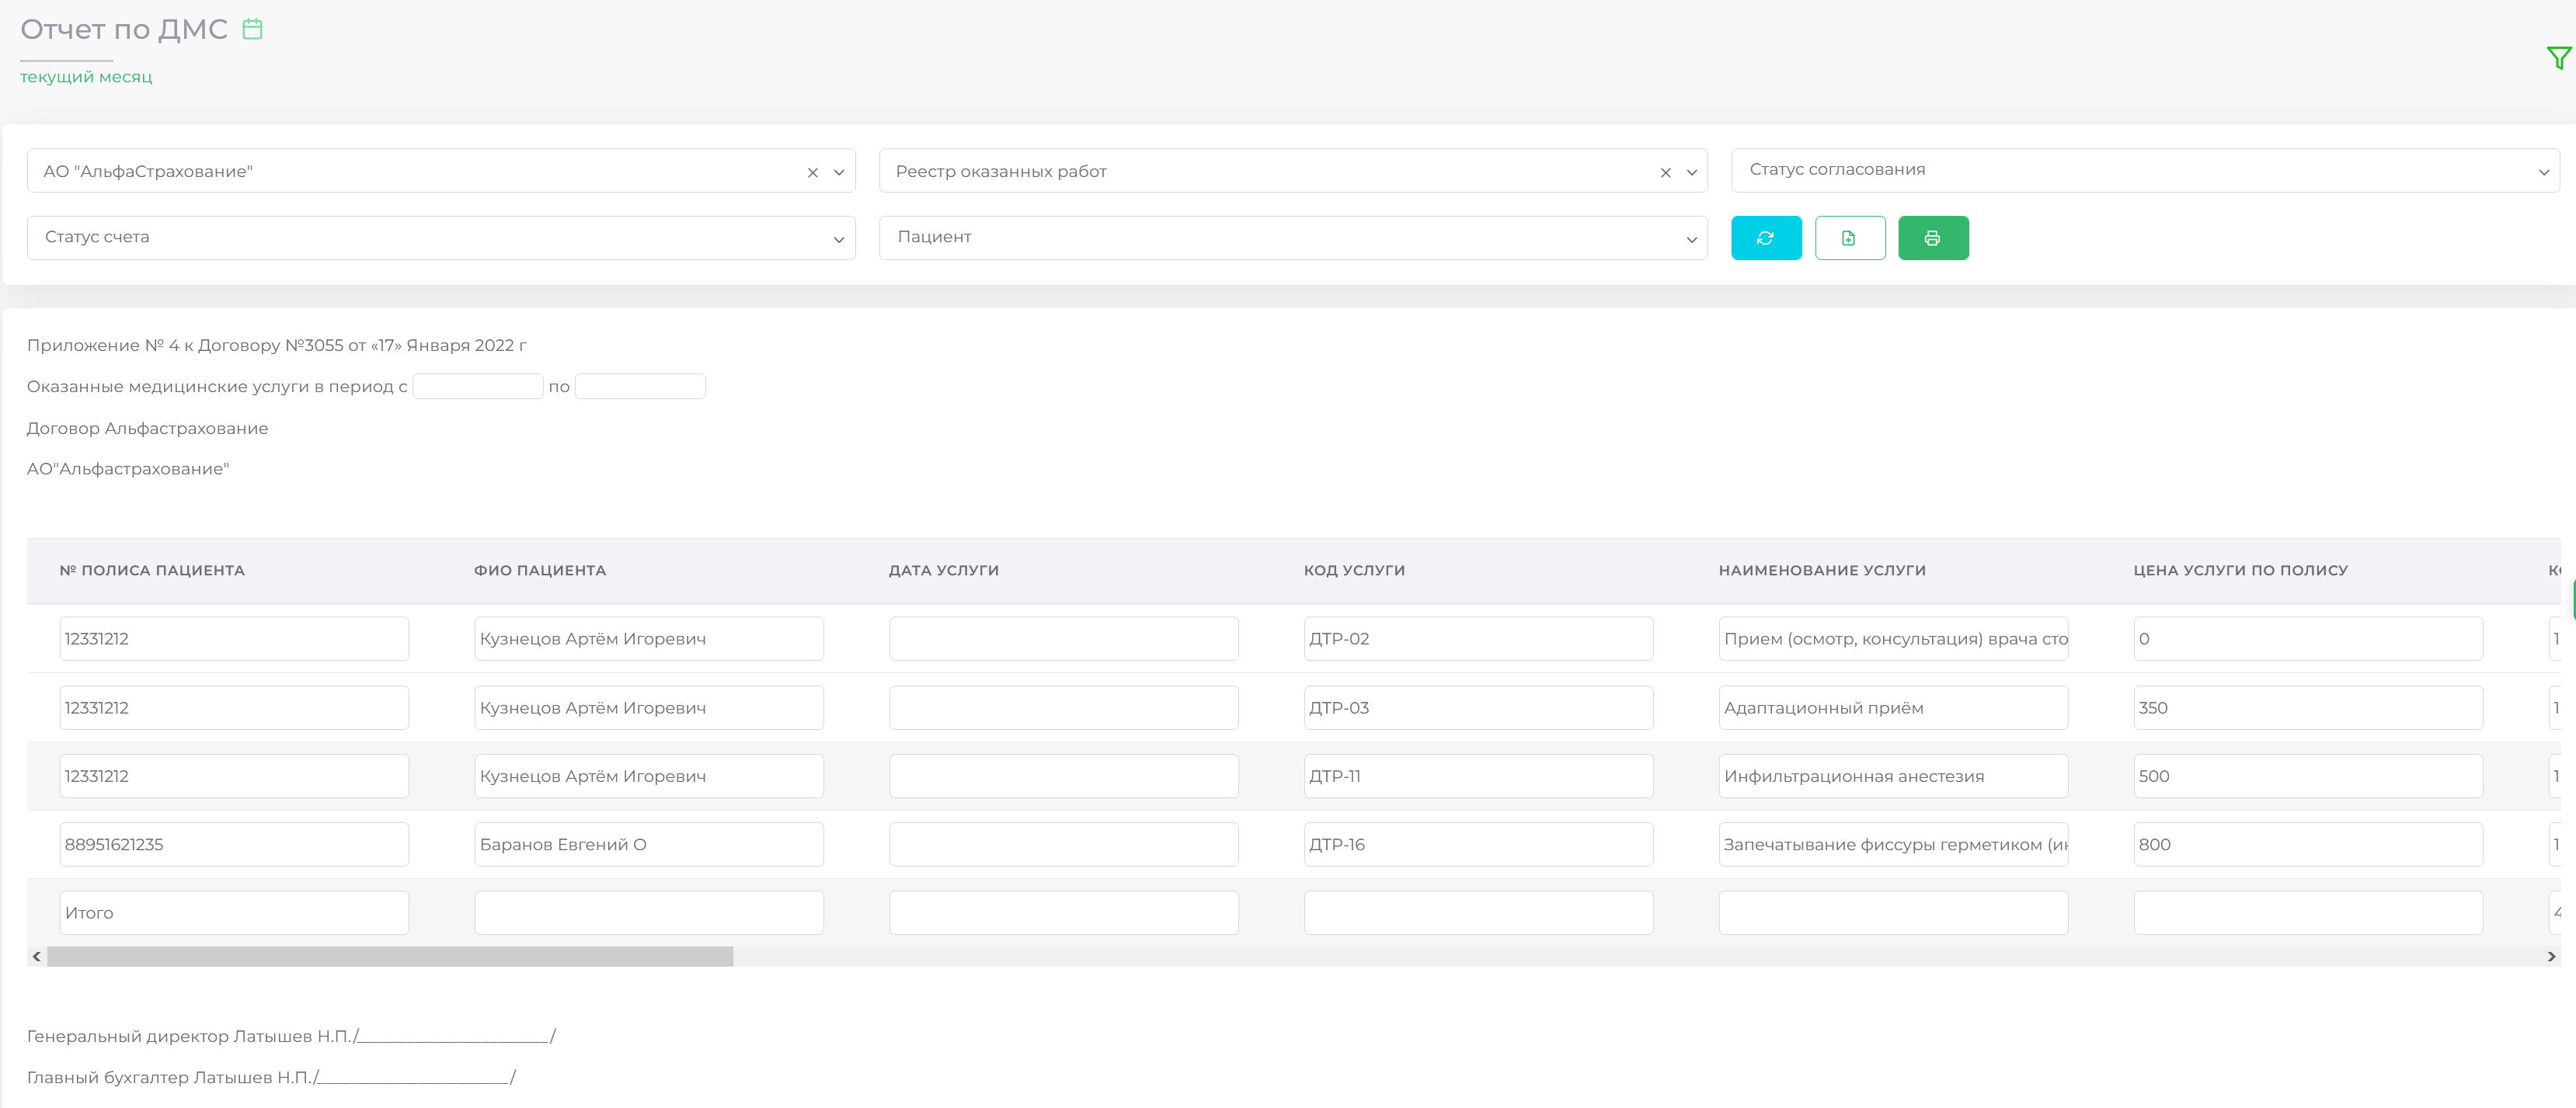Click the Главный бухгалтер Латышев Н.П. line
2576x1108 pixels.
point(271,1077)
